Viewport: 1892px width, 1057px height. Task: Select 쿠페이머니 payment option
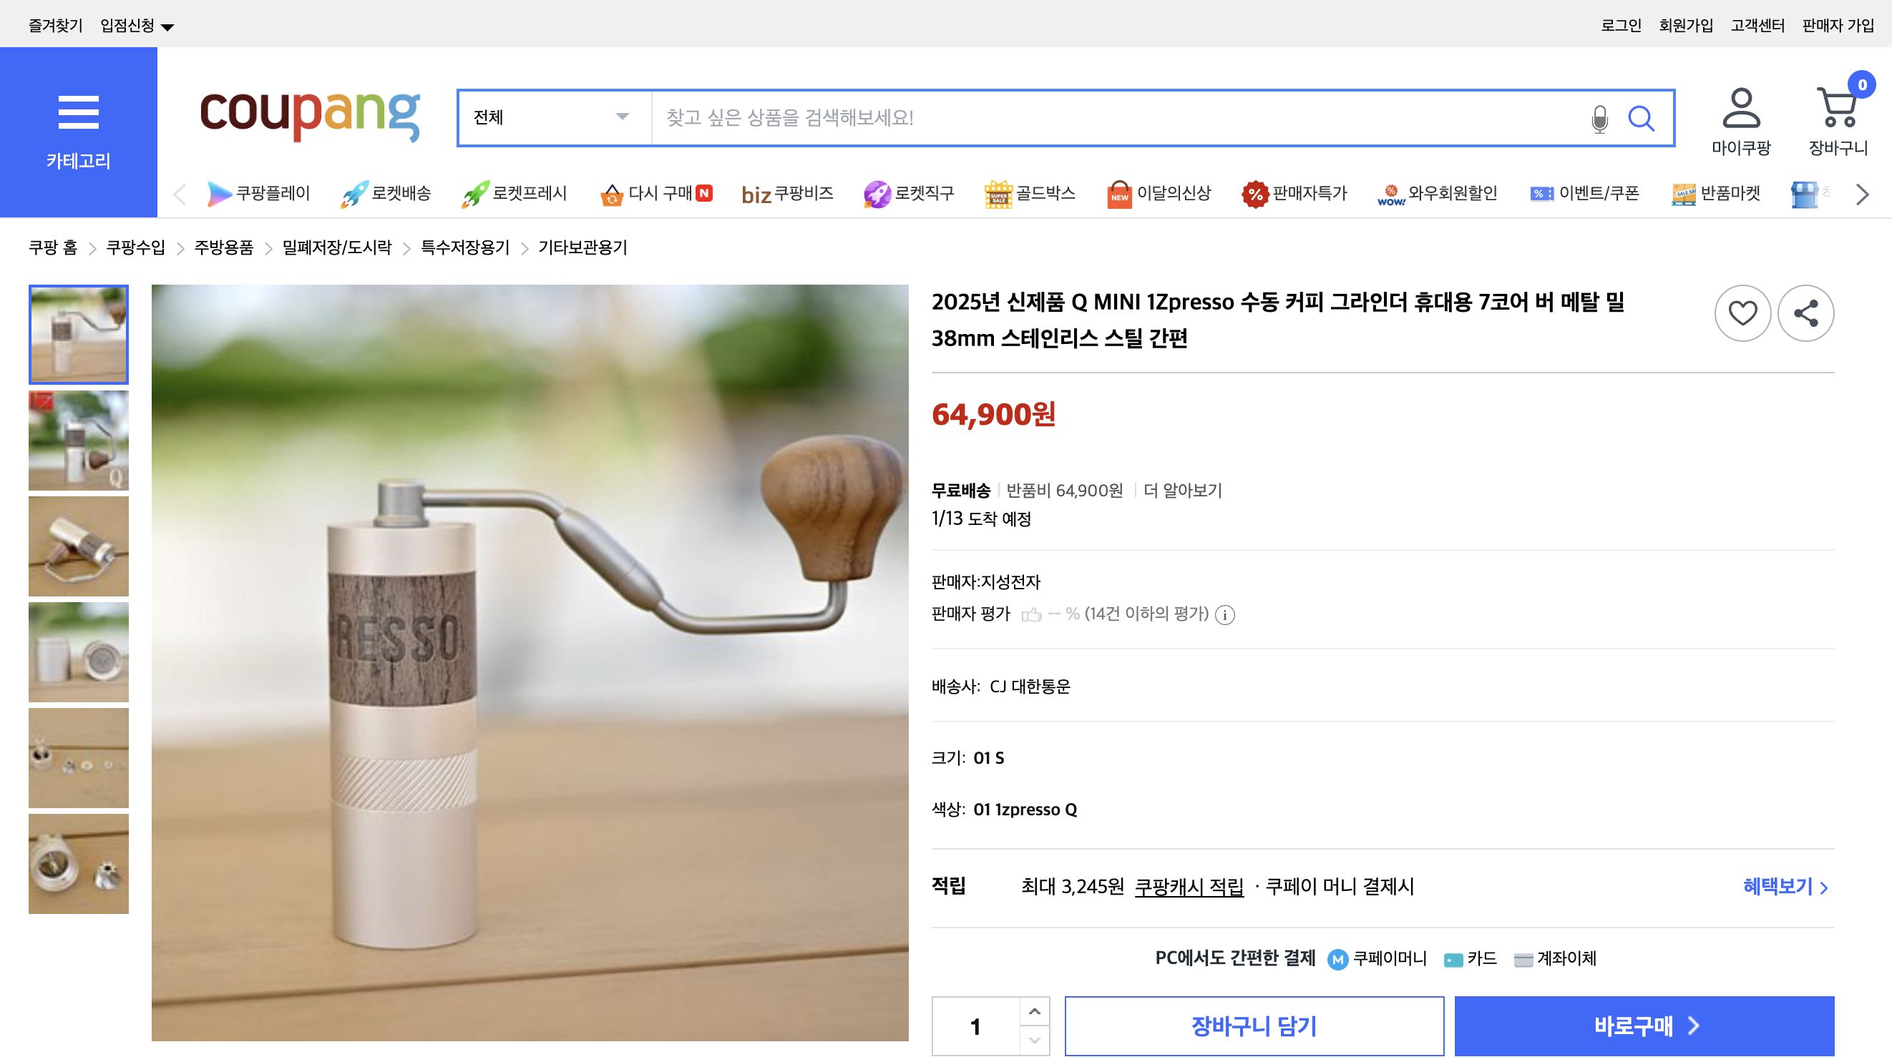[x=1380, y=958]
